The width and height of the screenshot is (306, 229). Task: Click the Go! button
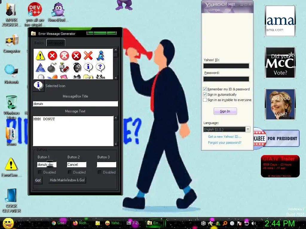(x=38, y=180)
